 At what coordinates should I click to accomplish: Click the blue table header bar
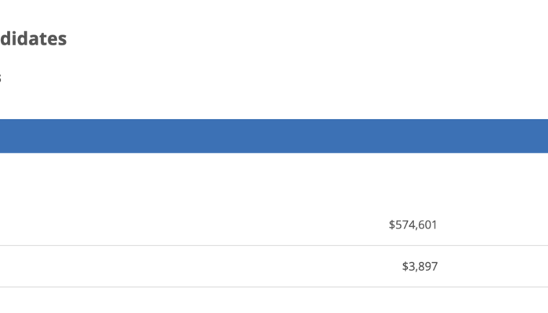(x=274, y=135)
